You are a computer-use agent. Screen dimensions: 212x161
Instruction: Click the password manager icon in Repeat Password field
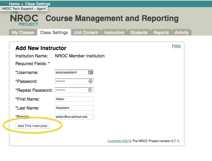[90, 90]
